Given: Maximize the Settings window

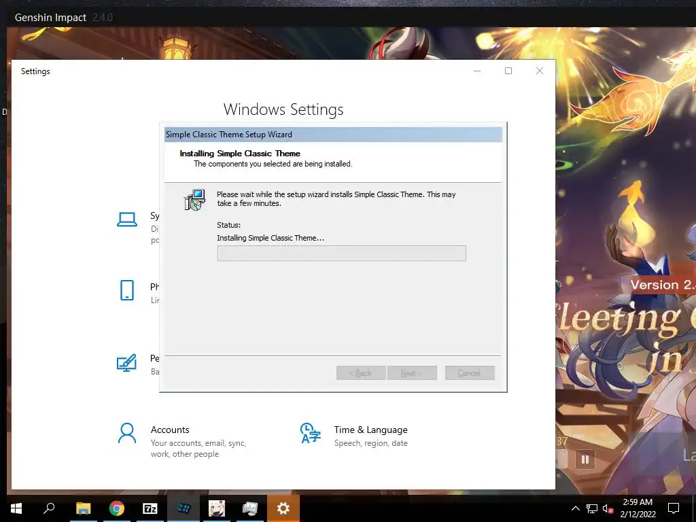Looking at the screenshot, I should [508, 71].
